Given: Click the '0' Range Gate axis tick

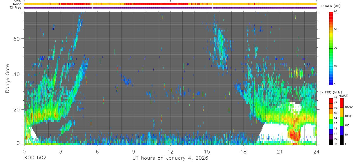Looking at the screenshot, I should pos(18,143).
